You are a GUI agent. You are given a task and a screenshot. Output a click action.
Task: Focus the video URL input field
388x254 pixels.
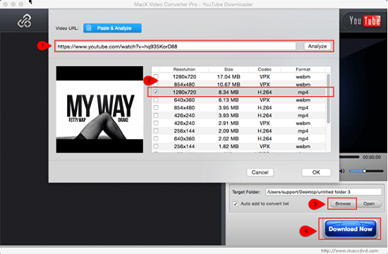[x=176, y=47]
